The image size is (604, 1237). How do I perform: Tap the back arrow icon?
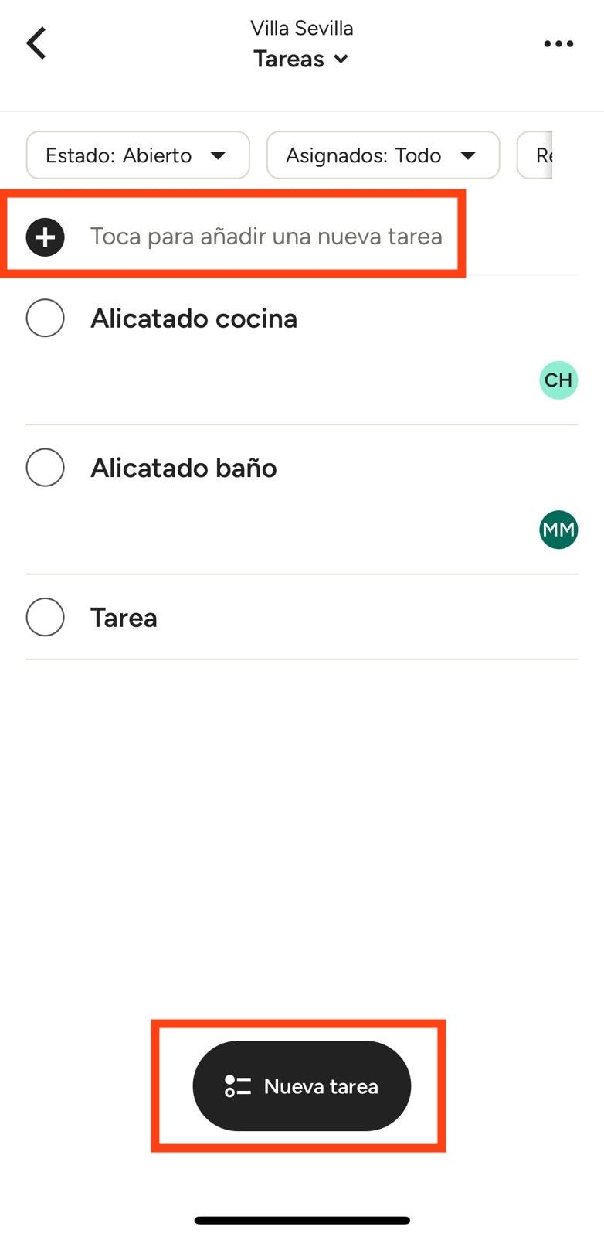36,43
